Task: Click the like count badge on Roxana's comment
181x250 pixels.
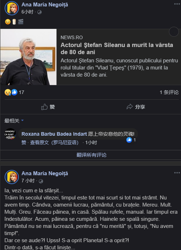Action: pyautogui.click(x=131, y=140)
